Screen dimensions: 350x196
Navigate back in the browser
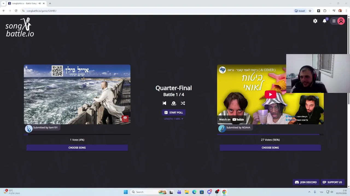pos(4,11)
